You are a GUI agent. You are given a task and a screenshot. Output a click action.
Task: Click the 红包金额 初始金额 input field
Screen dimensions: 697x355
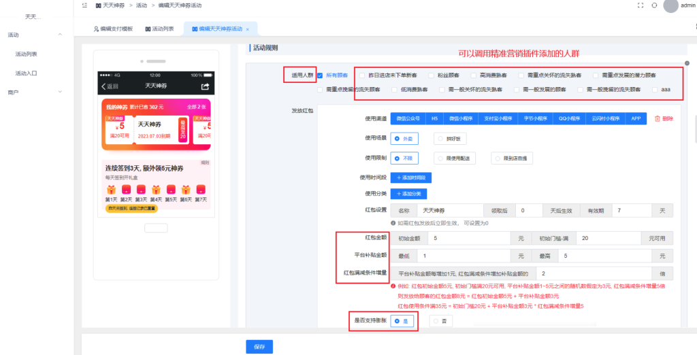tap(470, 239)
